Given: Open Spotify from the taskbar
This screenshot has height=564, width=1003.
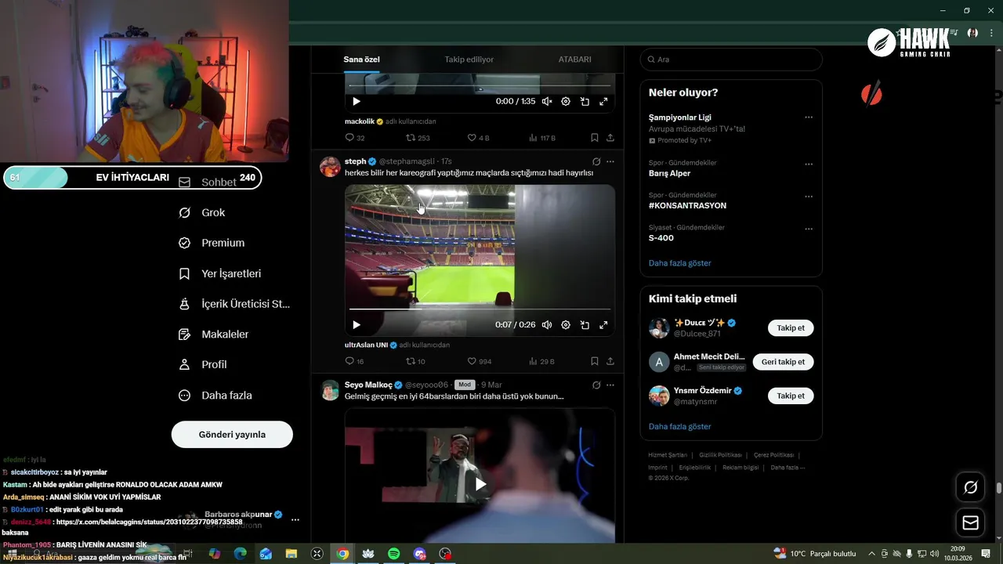Looking at the screenshot, I should tap(394, 554).
